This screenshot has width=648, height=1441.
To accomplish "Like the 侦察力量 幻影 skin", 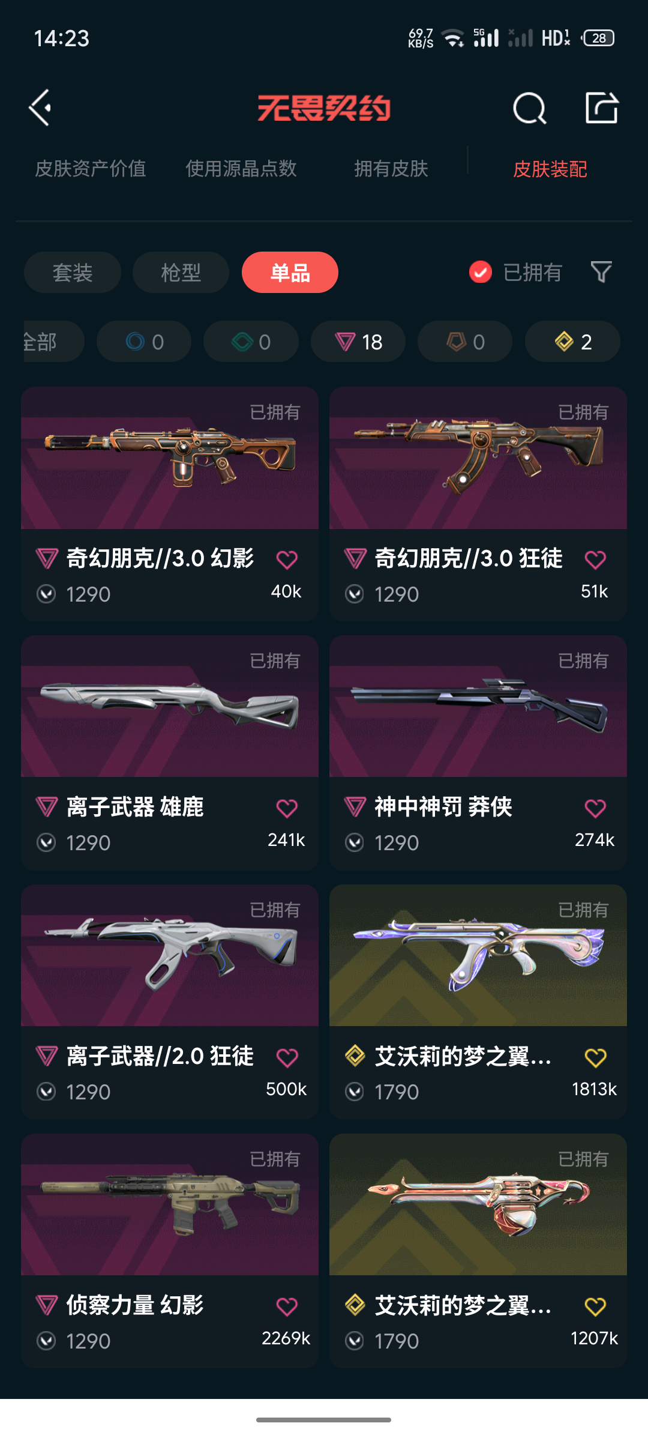I will [287, 1307].
